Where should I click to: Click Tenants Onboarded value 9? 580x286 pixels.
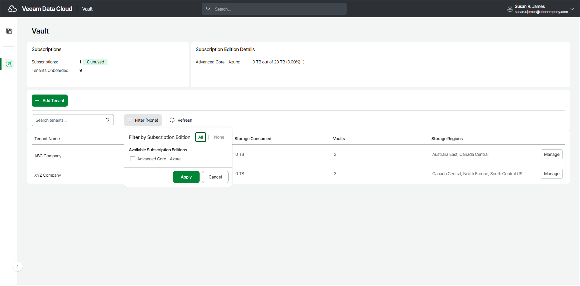[81, 70]
